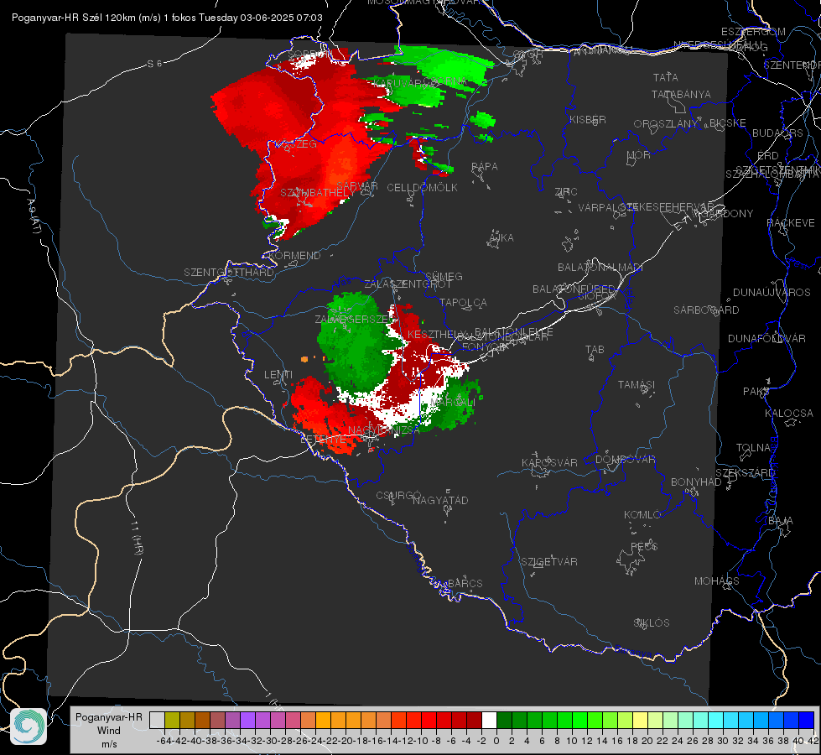Click the TAB city label
Viewport: 821px width, 755px height.
coord(595,350)
